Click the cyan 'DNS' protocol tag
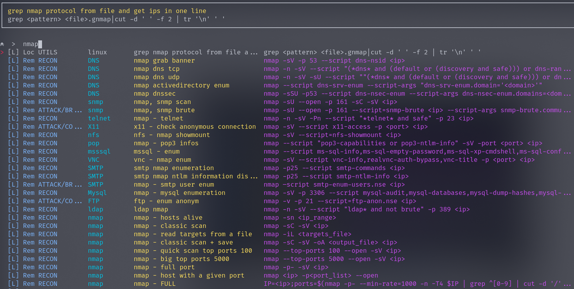This screenshot has width=574, height=289. pos(93,60)
